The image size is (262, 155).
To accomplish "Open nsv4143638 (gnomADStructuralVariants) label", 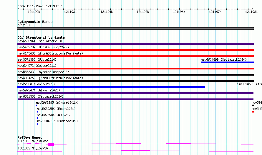I will point(50,53).
